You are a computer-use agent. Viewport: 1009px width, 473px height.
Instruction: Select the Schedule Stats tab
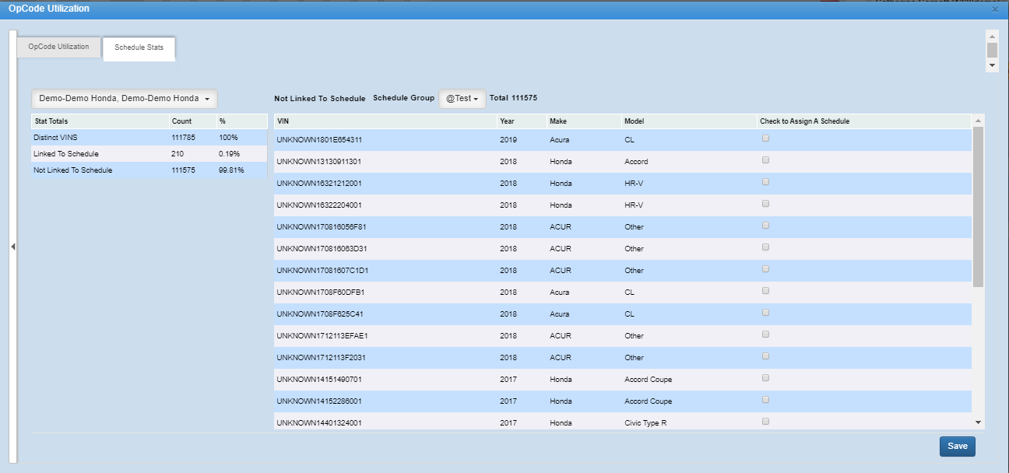click(139, 47)
